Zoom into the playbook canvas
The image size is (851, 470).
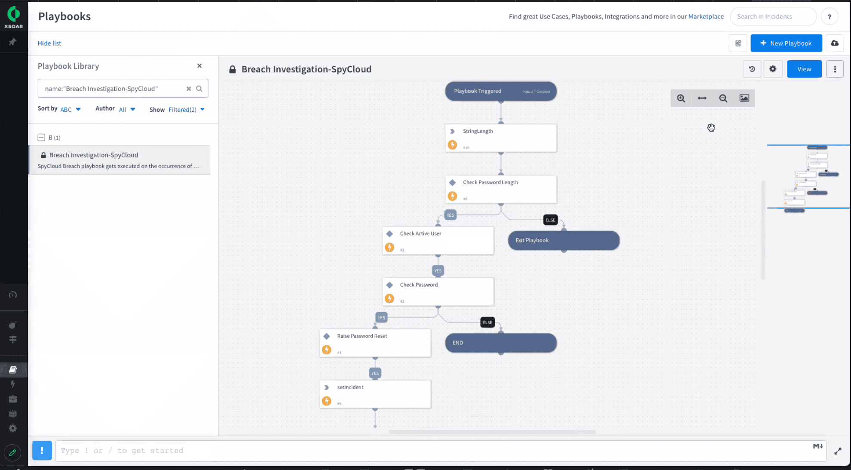[681, 98]
